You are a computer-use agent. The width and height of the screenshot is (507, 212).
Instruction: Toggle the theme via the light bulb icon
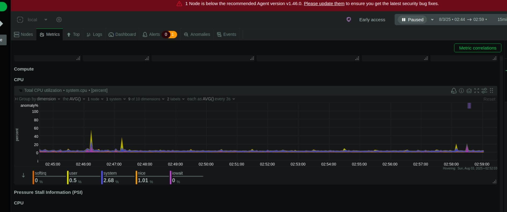tap(349, 19)
